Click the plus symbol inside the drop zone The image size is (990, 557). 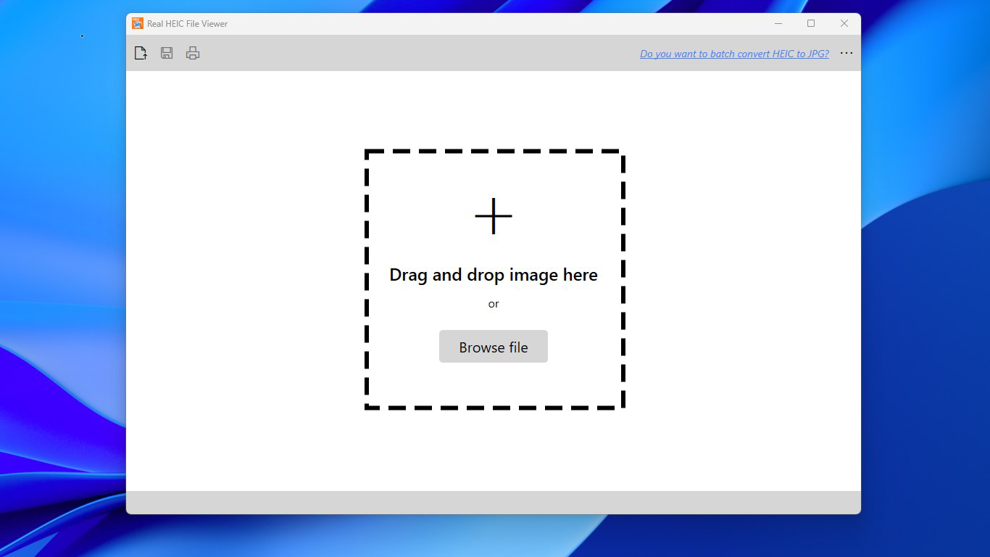coord(494,215)
